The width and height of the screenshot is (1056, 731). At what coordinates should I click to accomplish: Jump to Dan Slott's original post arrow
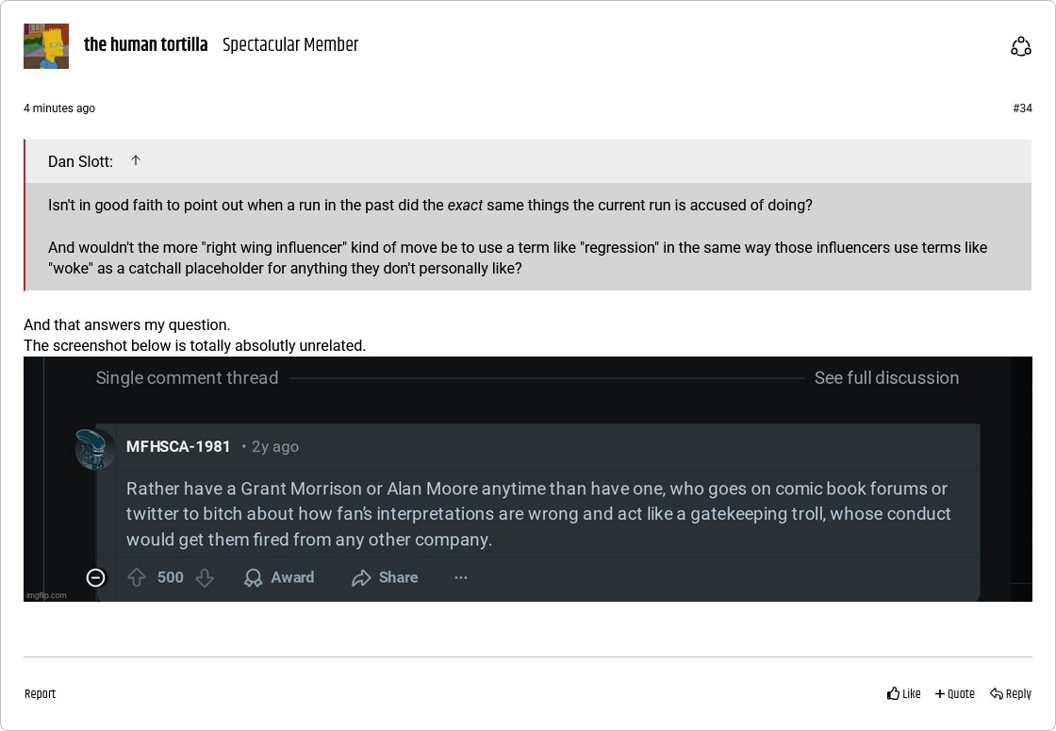pyautogui.click(x=136, y=160)
